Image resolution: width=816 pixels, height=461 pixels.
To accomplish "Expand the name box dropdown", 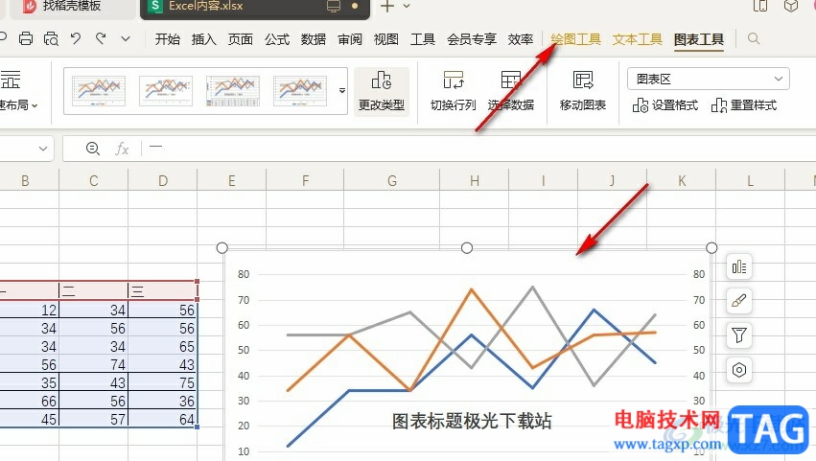I will coord(43,149).
